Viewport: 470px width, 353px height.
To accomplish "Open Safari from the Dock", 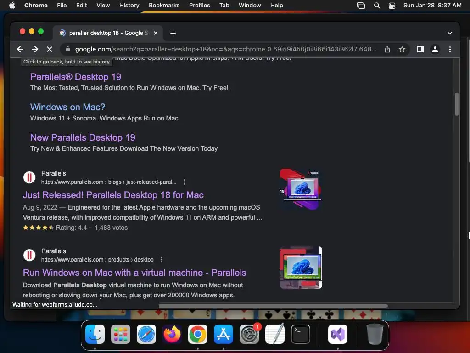I will click(x=146, y=334).
